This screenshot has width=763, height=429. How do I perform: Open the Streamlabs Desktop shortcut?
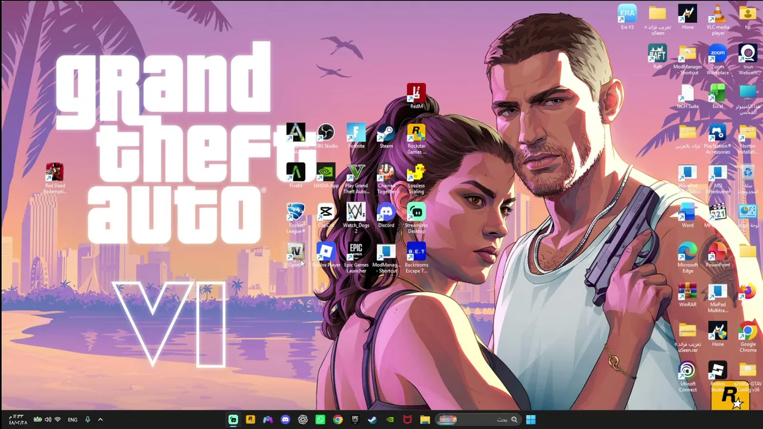pyautogui.click(x=416, y=218)
